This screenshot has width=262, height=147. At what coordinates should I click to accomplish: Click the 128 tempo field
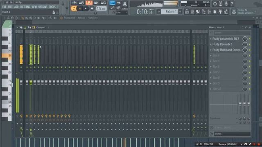pyautogui.click(x=101, y=8)
